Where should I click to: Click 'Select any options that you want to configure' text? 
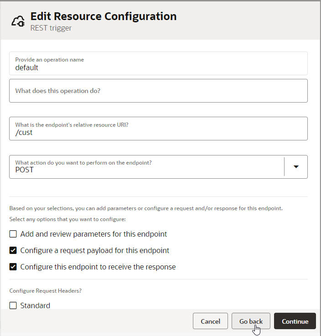click(x=67, y=219)
